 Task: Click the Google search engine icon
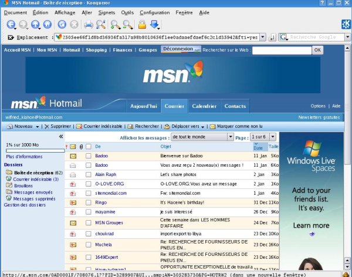(283, 37)
